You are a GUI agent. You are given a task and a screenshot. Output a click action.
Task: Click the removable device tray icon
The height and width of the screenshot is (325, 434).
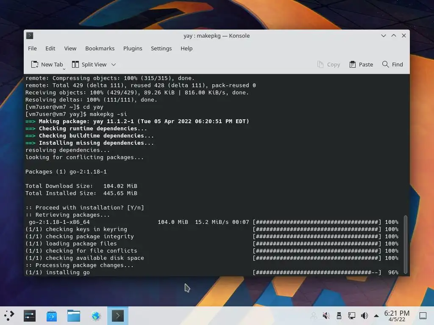(x=339, y=316)
